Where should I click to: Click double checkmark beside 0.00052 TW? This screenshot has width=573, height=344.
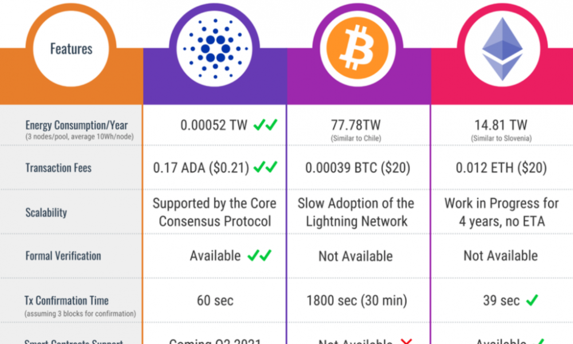[266, 125]
